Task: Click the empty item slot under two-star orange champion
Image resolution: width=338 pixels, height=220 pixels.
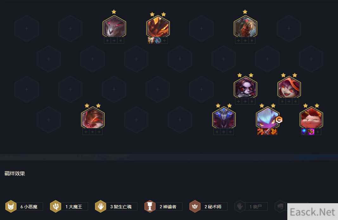Action: click(164, 40)
